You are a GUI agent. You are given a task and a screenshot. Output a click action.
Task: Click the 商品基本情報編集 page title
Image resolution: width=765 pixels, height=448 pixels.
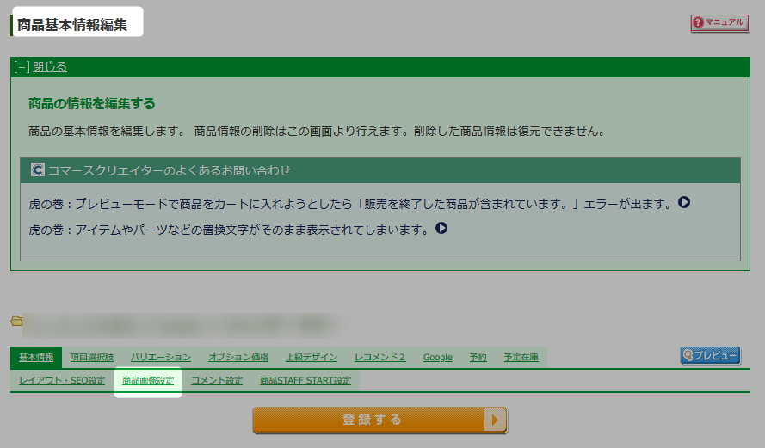click(x=72, y=25)
